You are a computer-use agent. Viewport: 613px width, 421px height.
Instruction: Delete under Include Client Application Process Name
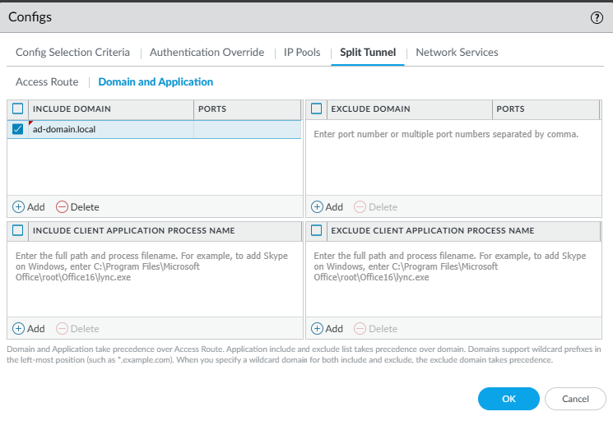(77, 329)
